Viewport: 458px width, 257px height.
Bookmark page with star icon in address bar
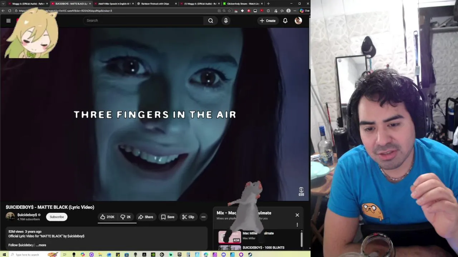click(x=229, y=11)
